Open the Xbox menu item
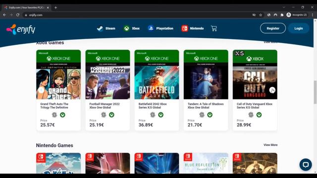Screen dimensions: 317x178 click(131, 29)
